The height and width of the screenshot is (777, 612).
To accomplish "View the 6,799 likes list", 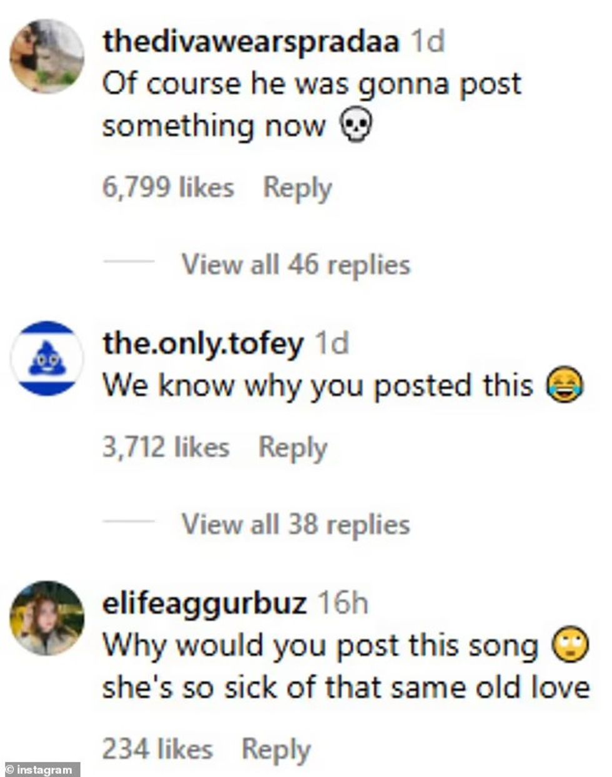I will (x=168, y=187).
